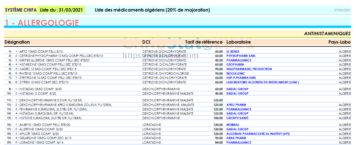Open the PHYSIOPHARM SARL laboratory link

click(x=241, y=56)
